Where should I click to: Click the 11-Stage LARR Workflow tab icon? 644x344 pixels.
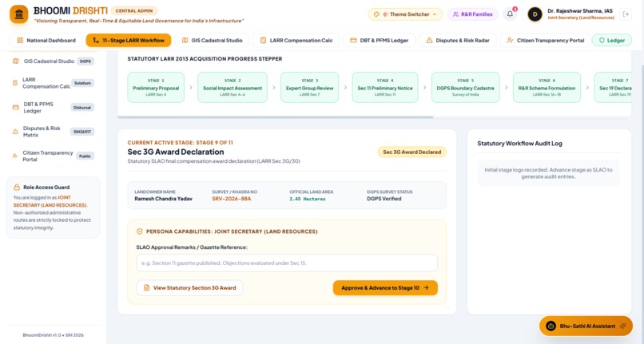(x=96, y=40)
